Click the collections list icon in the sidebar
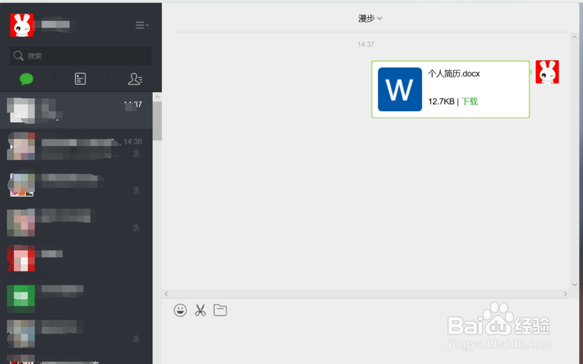 click(x=80, y=79)
